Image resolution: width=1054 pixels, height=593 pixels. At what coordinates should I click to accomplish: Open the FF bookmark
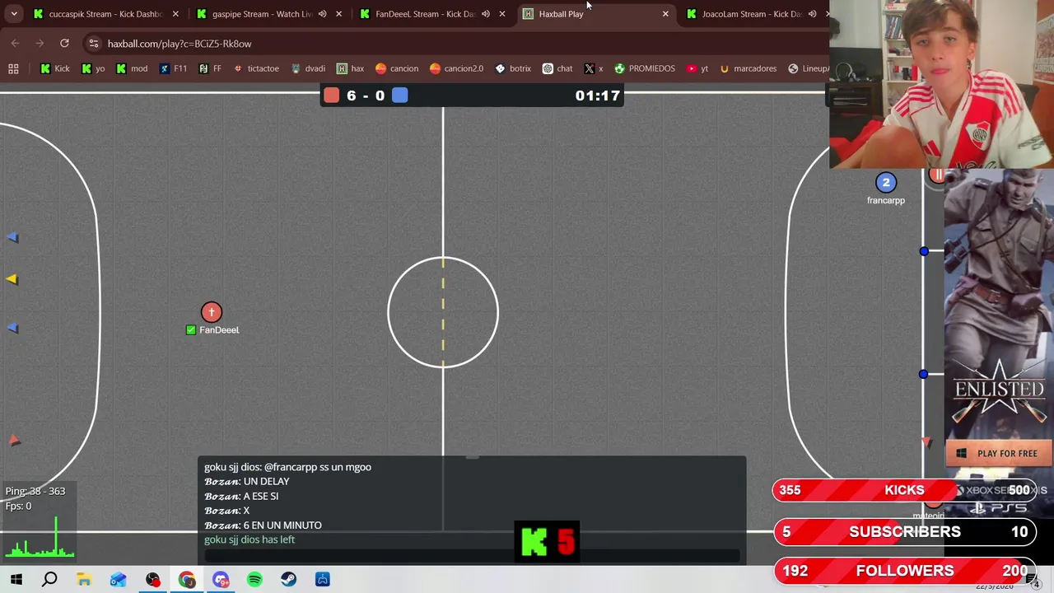click(x=210, y=68)
